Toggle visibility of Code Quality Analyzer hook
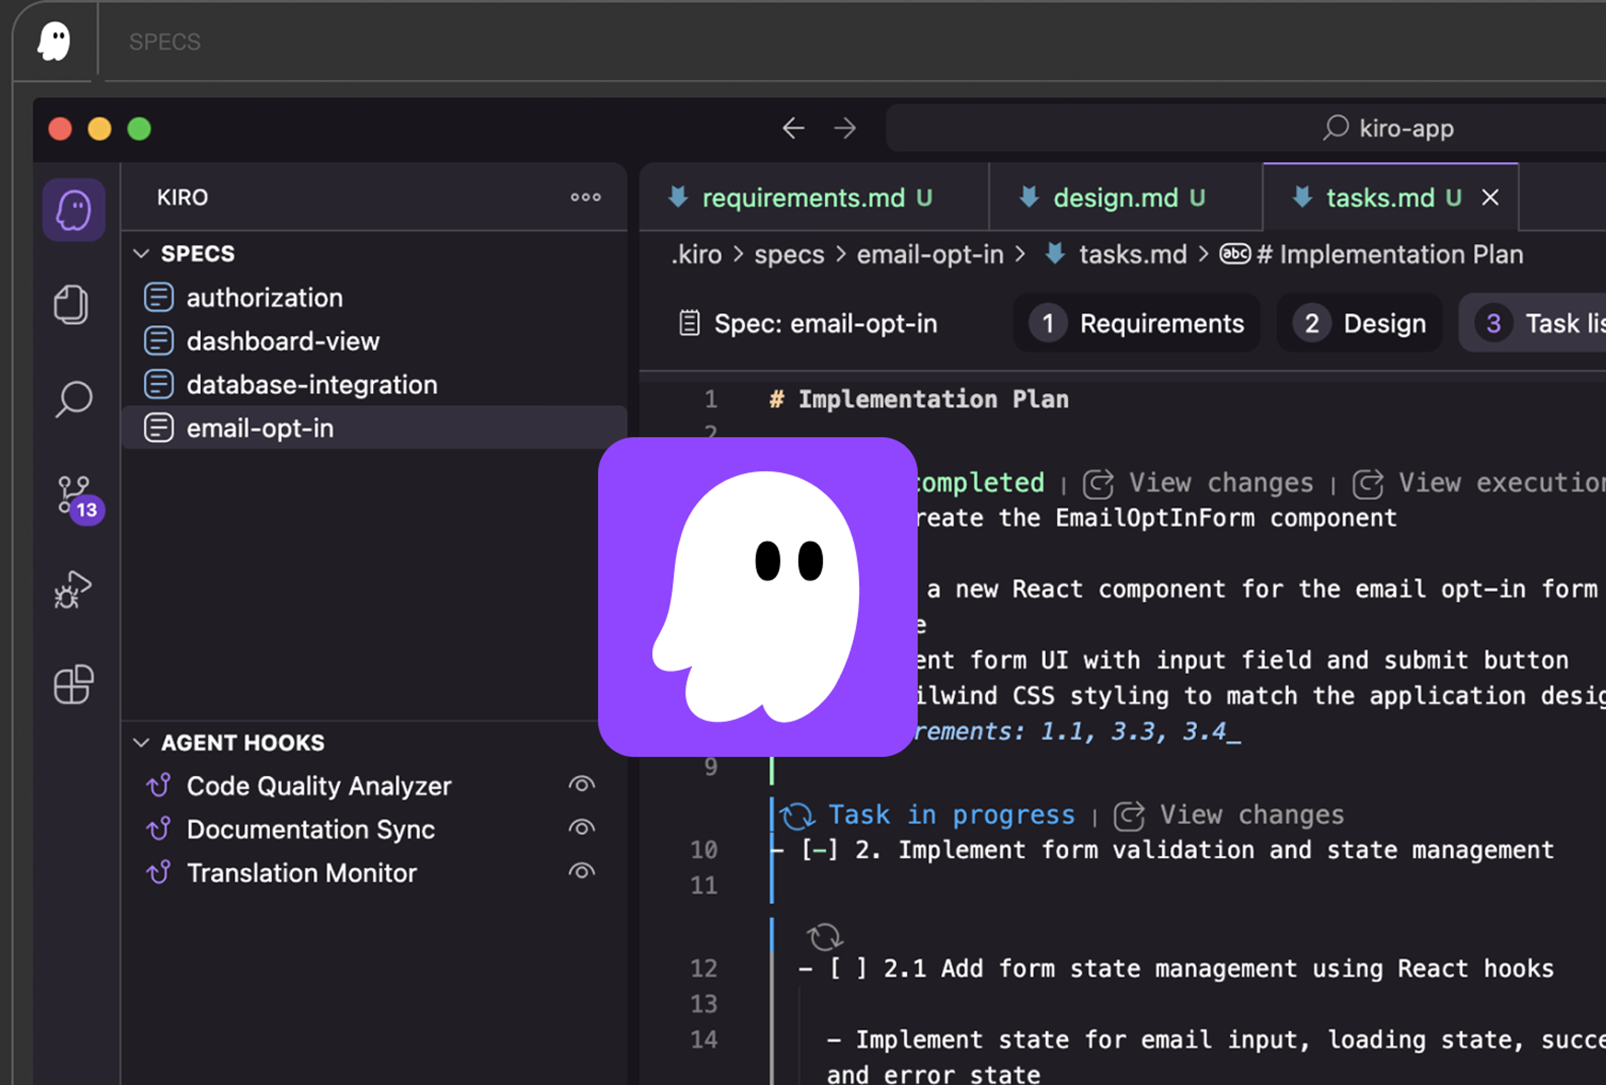The width and height of the screenshot is (1606, 1085). (582, 784)
